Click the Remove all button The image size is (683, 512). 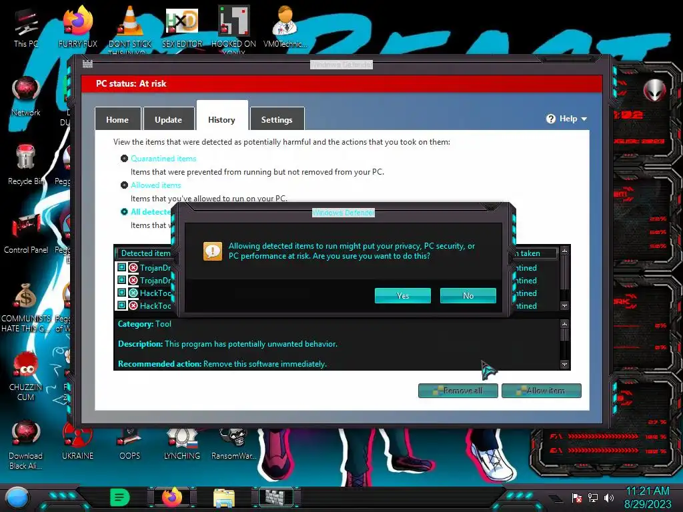(458, 391)
